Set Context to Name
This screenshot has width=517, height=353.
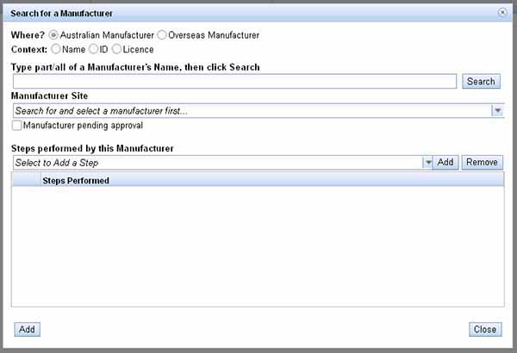(x=56, y=50)
